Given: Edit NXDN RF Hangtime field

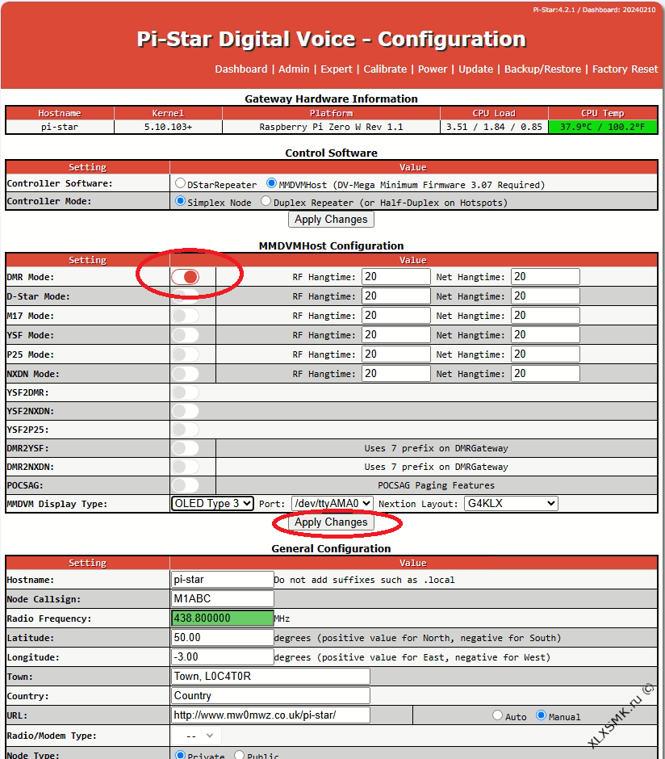Looking at the screenshot, I should [396, 373].
